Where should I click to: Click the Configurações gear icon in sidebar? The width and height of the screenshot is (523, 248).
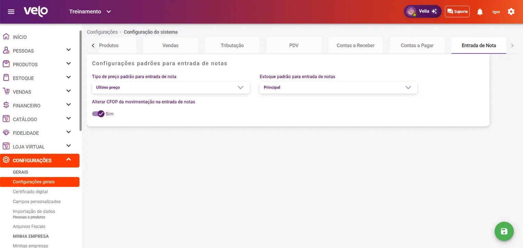6,160
